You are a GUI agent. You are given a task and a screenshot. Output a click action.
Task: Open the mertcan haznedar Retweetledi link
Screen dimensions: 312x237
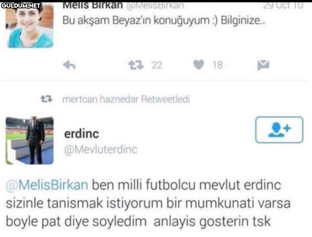(126, 99)
